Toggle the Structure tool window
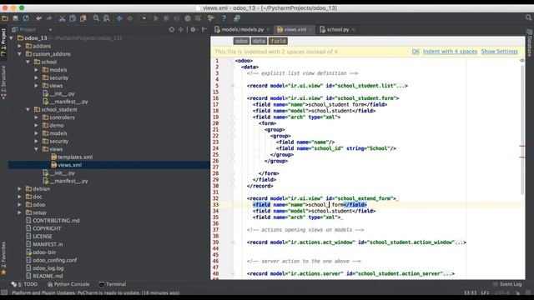The height and width of the screenshot is (300, 534). [x=3, y=82]
